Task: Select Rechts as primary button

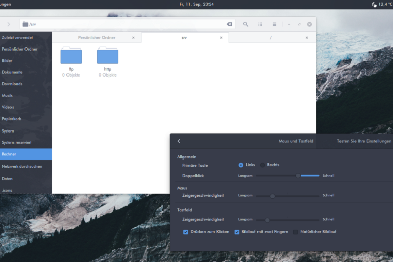Action: (x=263, y=165)
